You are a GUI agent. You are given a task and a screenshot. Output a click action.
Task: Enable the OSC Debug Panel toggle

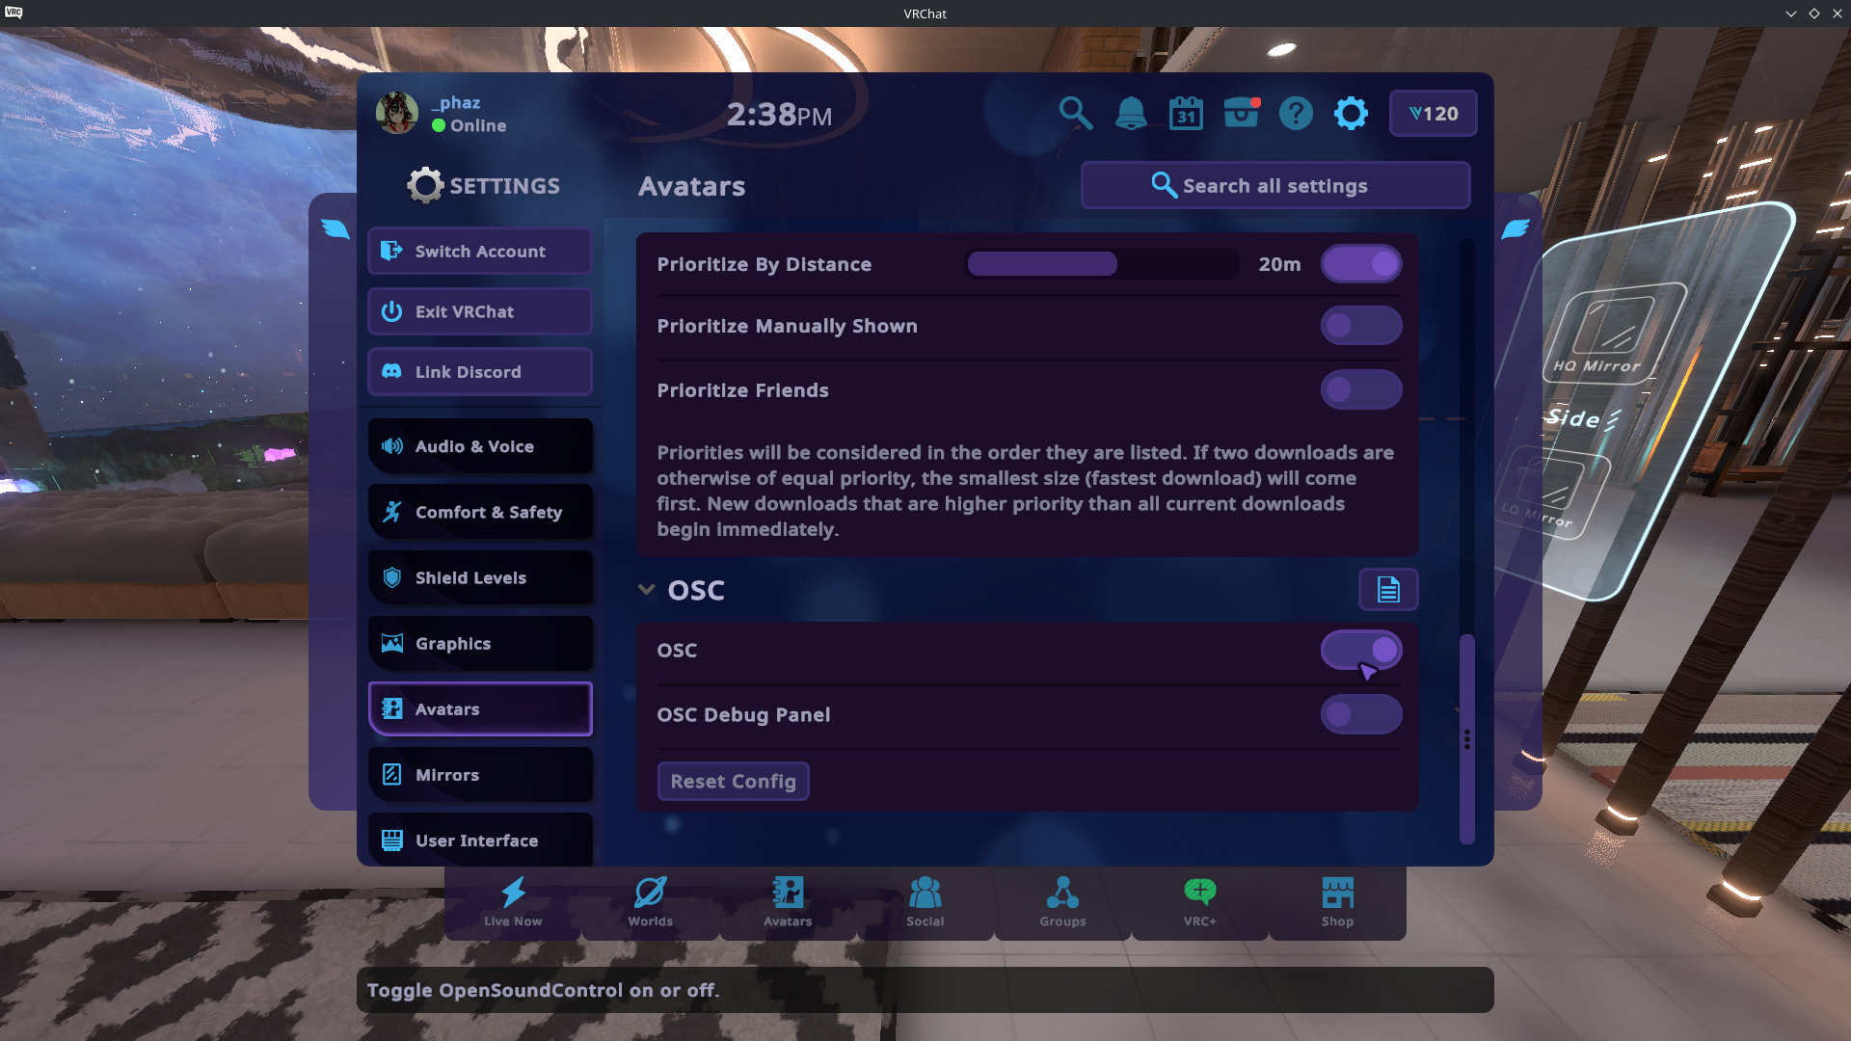tap(1360, 715)
